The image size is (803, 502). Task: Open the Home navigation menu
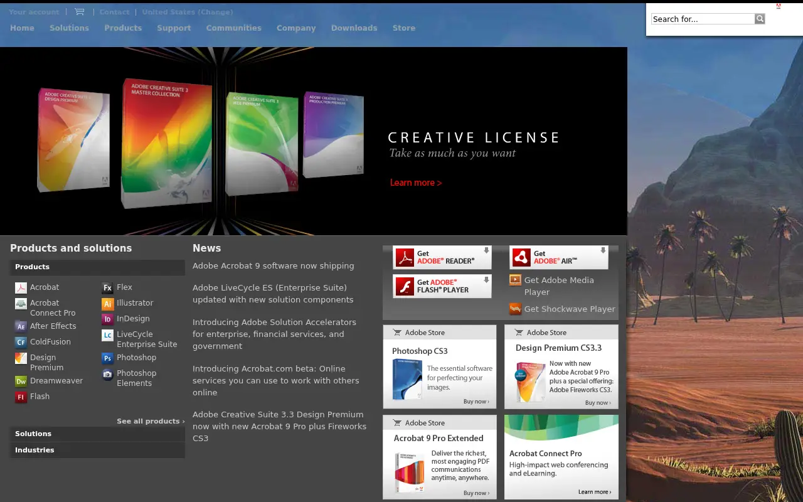pyautogui.click(x=22, y=28)
